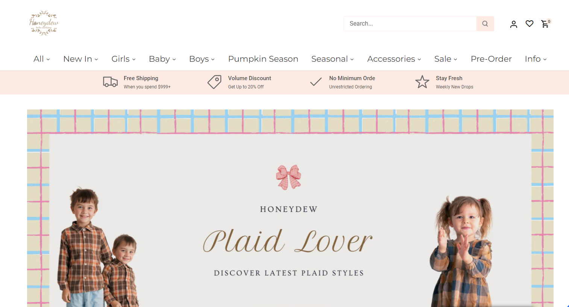This screenshot has width=569, height=307.
Task: Expand the Seasonal menu
Action: tap(332, 59)
